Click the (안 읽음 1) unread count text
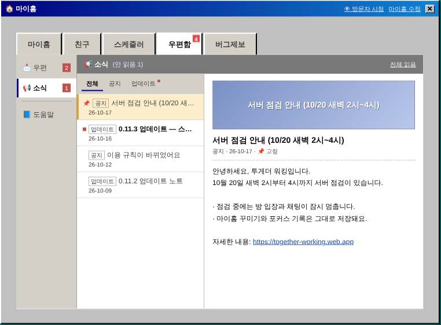Image resolution: width=441 pixels, height=325 pixels. pos(128,64)
